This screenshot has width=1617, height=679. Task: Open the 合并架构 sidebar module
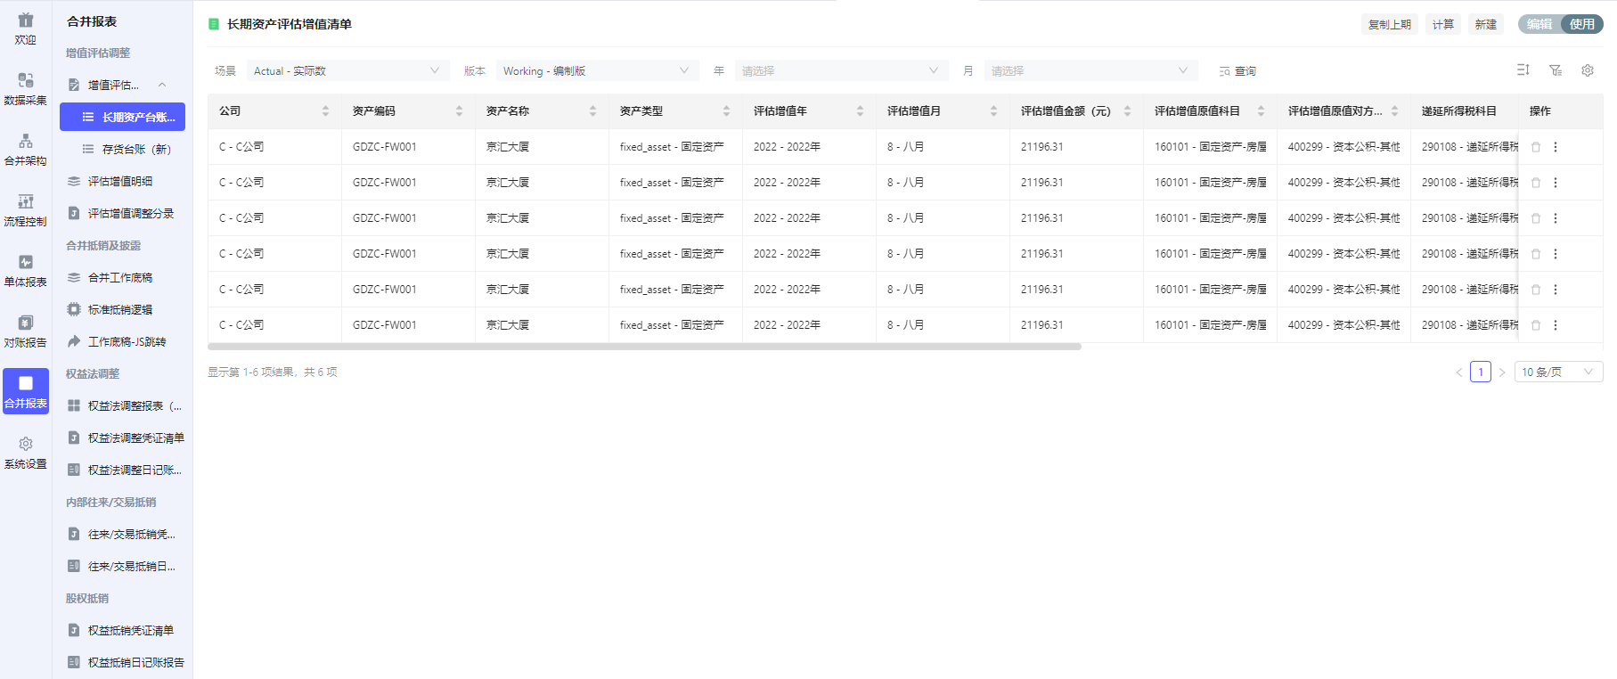point(25,149)
